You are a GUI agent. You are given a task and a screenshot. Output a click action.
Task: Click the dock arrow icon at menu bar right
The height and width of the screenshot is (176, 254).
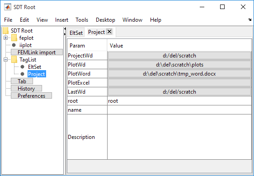pos(249,20)
